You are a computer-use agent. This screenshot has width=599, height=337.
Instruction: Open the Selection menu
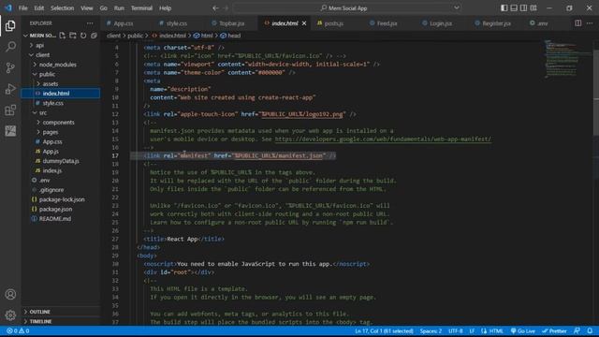coord(63,8)
